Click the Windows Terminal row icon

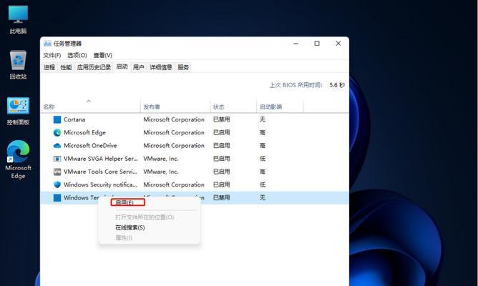pos(57,197)
